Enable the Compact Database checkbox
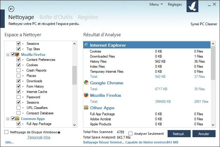The width and height of the screenshot is (220, 147). click(19, 113)
